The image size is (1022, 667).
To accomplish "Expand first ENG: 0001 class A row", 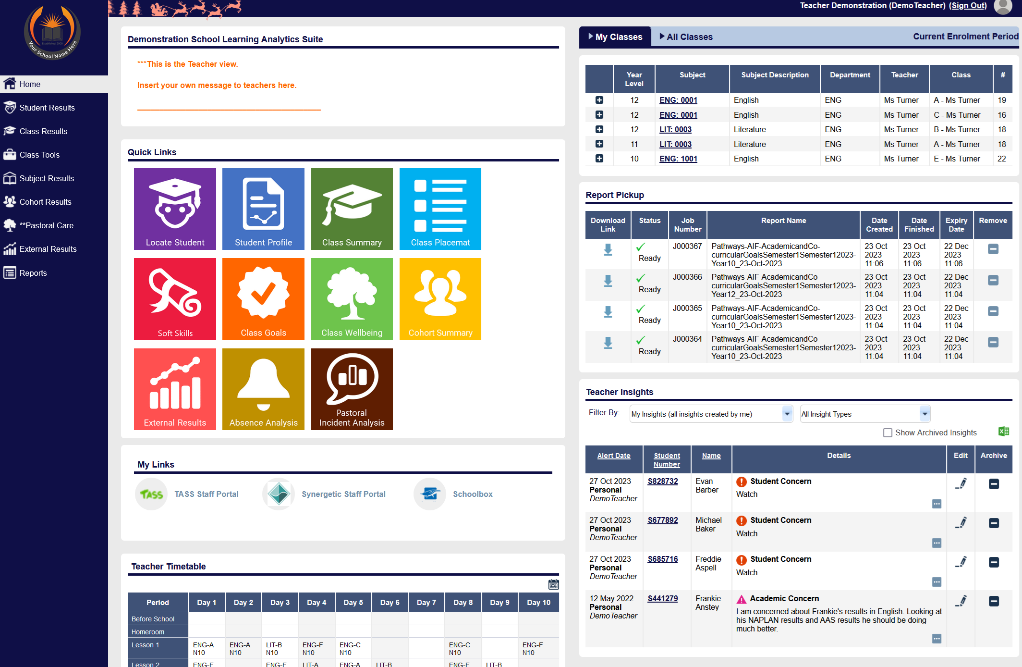I will (x=599, y=100).
